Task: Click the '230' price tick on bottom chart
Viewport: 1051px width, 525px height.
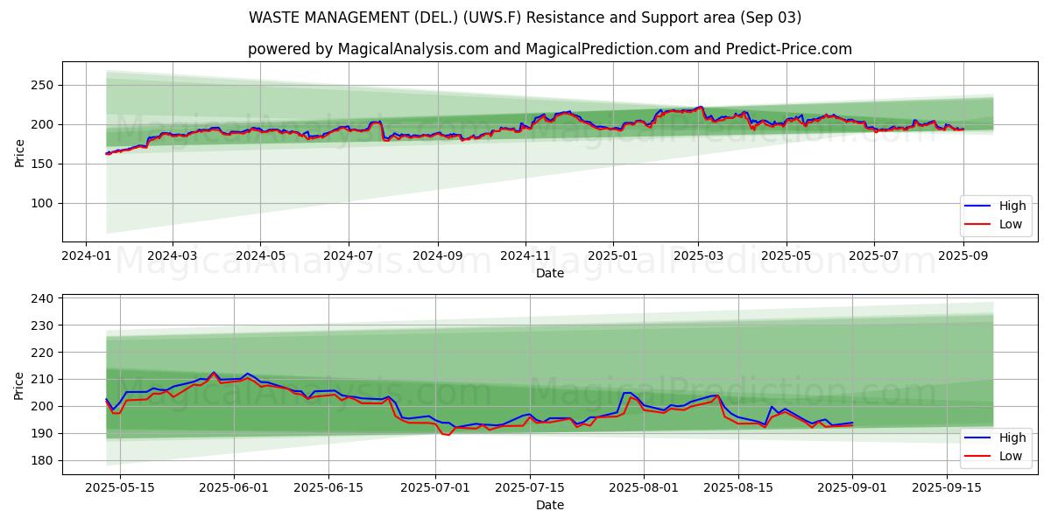Action: point(44,325)
